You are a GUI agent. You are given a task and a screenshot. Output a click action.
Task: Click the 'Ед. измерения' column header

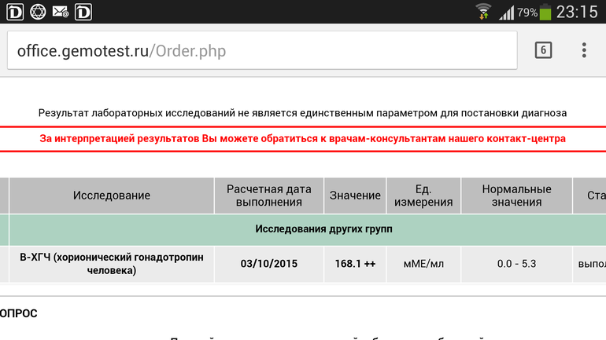[423, 196]
